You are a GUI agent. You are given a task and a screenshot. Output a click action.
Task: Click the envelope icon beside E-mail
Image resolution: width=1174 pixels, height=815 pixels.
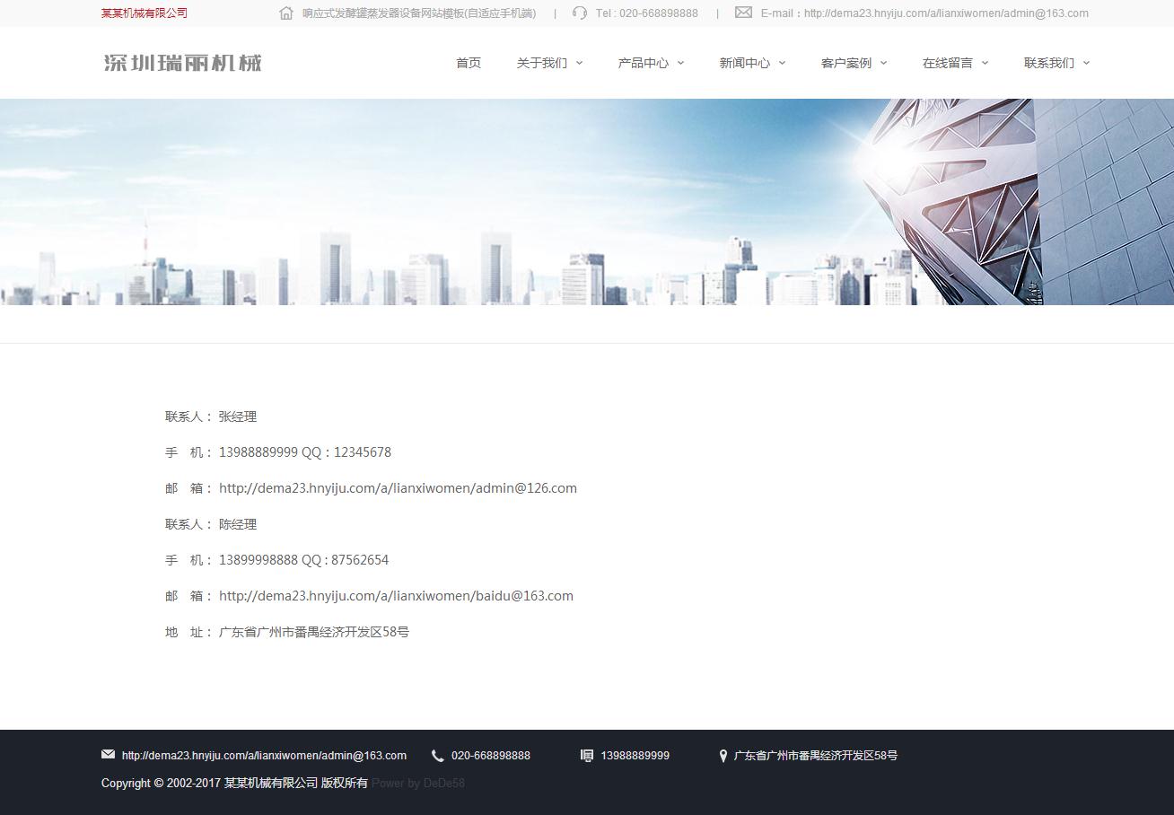743,13
